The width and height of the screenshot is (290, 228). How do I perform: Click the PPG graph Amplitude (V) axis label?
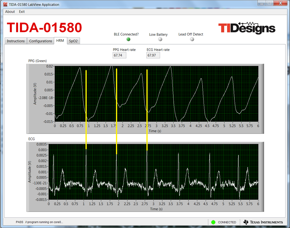pos(35,94)
